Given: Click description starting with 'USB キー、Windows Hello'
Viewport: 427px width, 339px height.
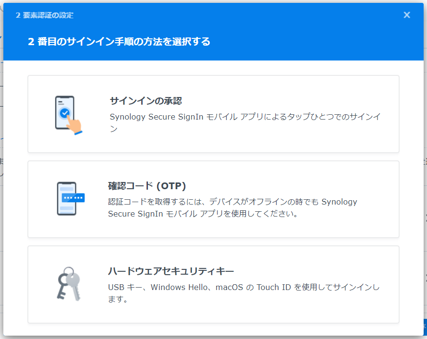Looking at the screenshot, I should tap(244, 293).
